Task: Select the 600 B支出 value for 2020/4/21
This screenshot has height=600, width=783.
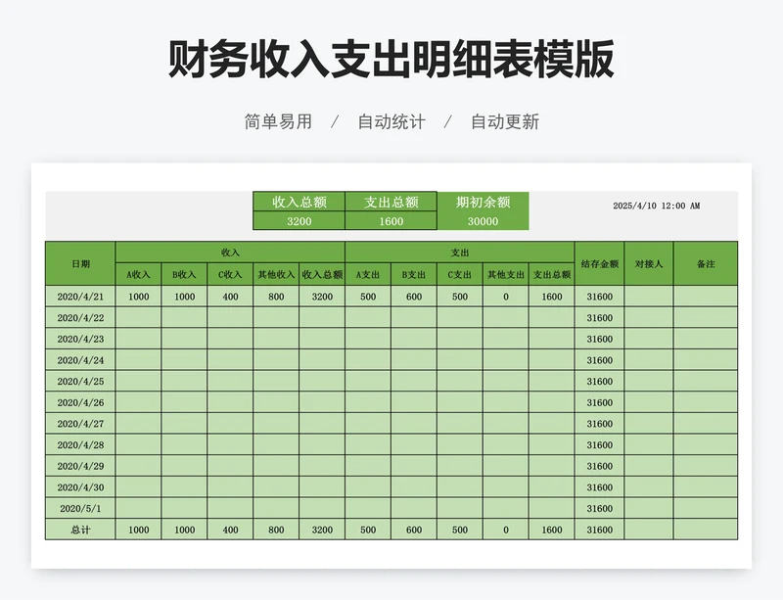Action: 414,297
